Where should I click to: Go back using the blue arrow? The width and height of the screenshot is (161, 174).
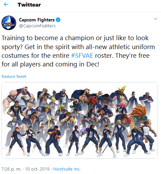(6, 4)
